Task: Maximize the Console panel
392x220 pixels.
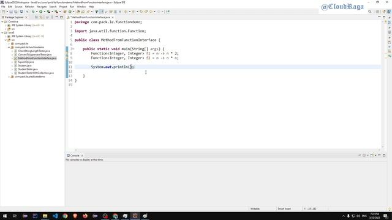Action: point(384,155)
